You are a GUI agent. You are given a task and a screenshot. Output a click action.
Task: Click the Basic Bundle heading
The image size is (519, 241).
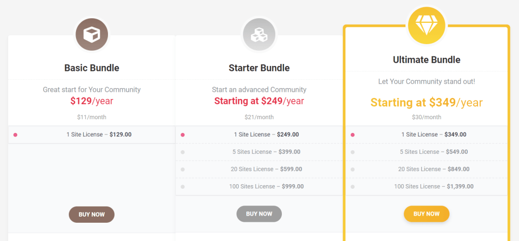pos(92,68)
